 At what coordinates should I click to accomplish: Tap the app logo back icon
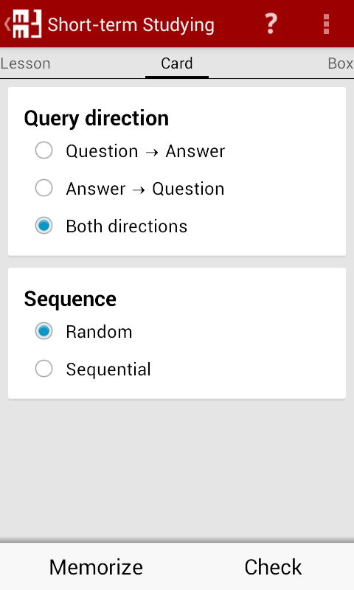[x=27, y=24]
